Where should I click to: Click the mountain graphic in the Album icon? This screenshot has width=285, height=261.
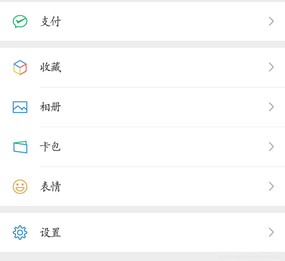19,108
